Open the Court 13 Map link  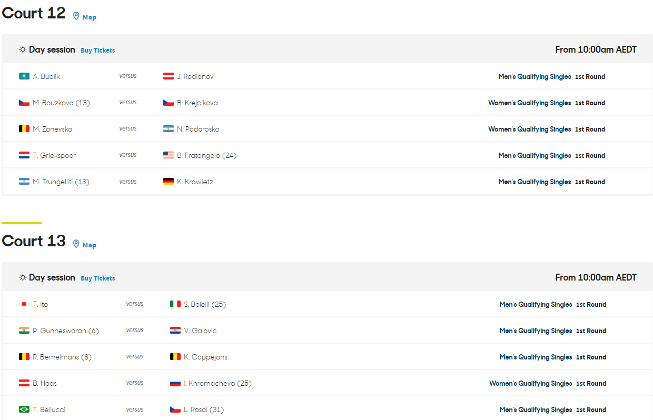(90, 245)
